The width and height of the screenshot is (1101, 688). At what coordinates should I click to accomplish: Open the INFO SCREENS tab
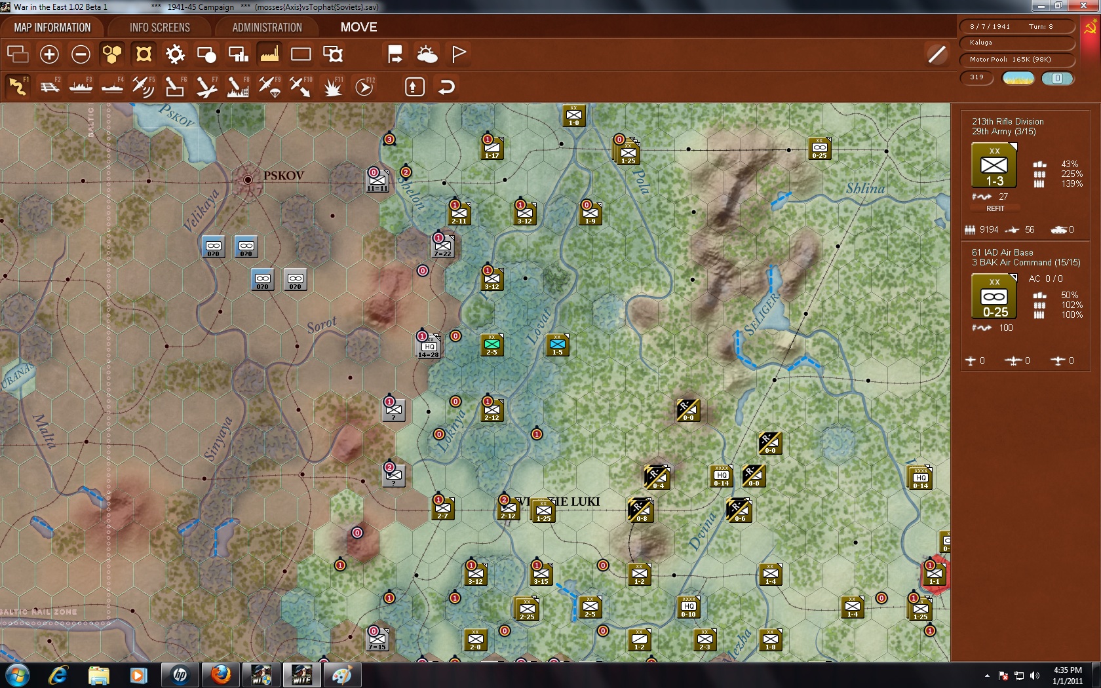coord(160,28)
